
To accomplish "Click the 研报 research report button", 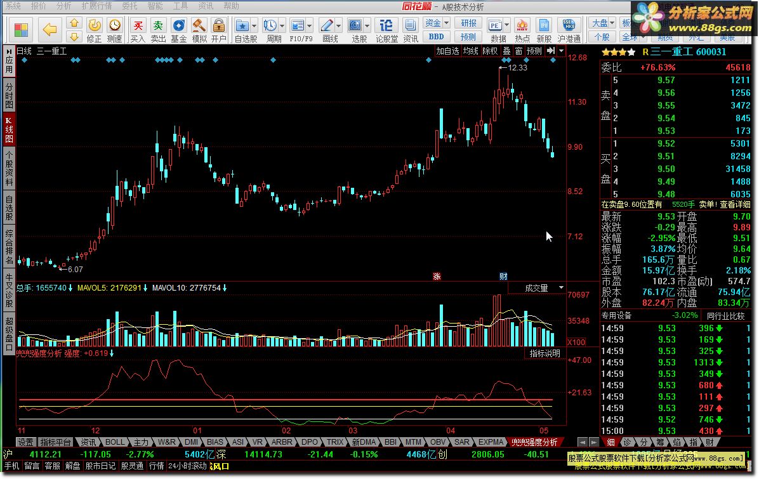I will click(x=468, y=23).
